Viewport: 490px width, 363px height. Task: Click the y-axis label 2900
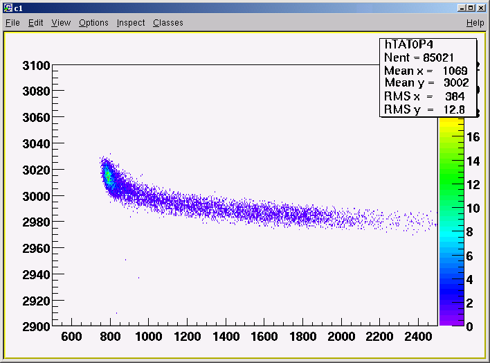point(36,327)
